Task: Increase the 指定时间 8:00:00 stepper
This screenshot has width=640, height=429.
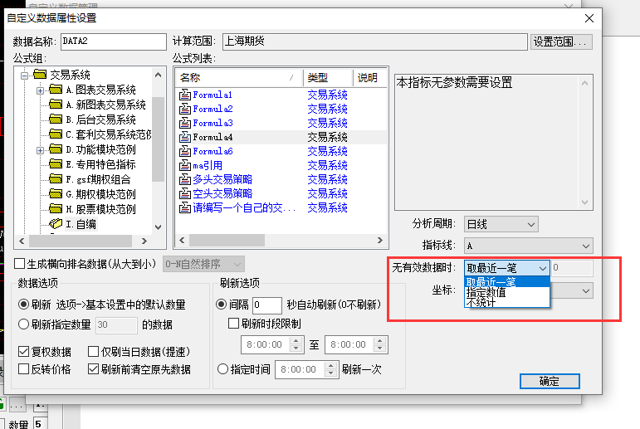Action: tap(330, 365)
